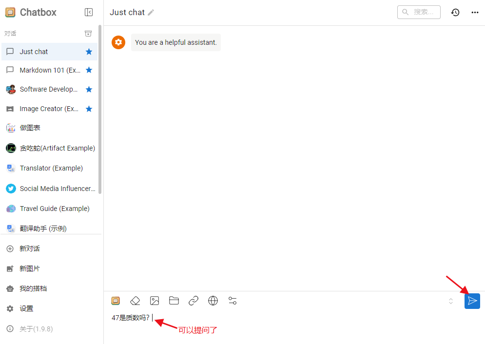Image resolution: width=485 pixels, height=344 pixels.
Task: Open chat settings via the sliders icon
Action: tap(233, 301)
